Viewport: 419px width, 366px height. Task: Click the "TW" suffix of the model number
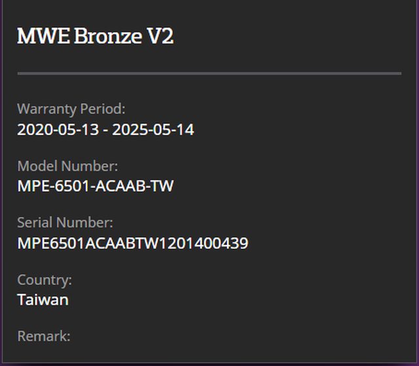point(162,187)
